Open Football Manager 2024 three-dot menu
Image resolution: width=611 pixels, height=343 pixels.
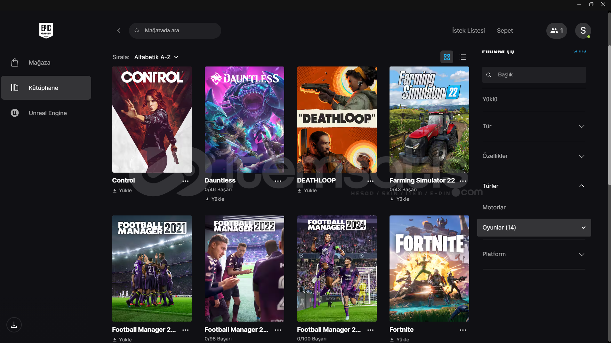(370, 330)
